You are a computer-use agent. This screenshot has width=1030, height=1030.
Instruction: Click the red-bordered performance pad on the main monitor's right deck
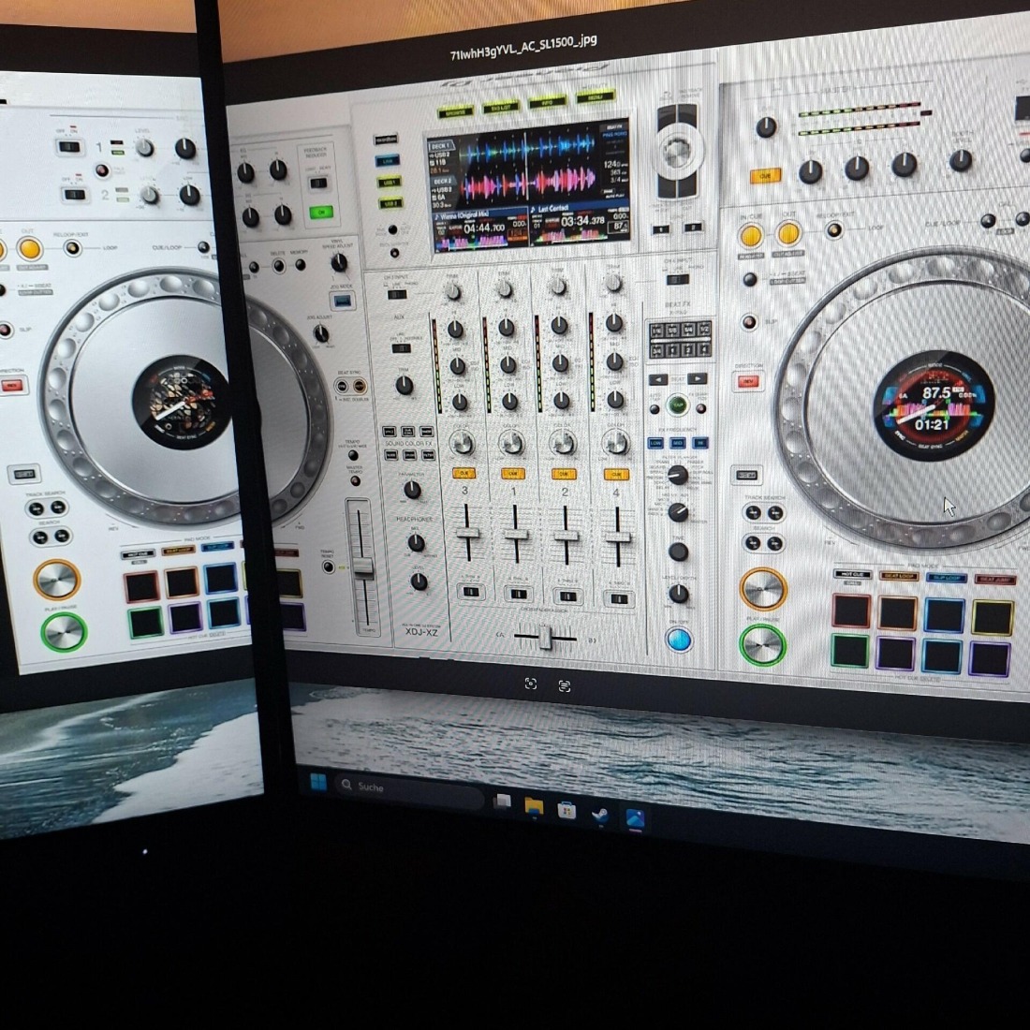point(851,611)
